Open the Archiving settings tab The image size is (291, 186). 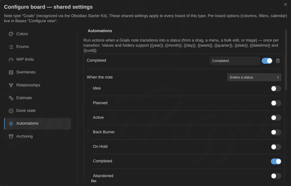click(37, 136)
